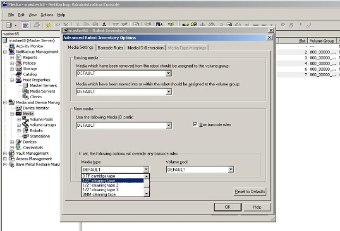Screen dimensions: 340x231
Task: Click the yellow star New icon in toolbar
Action: coord(48,25)
